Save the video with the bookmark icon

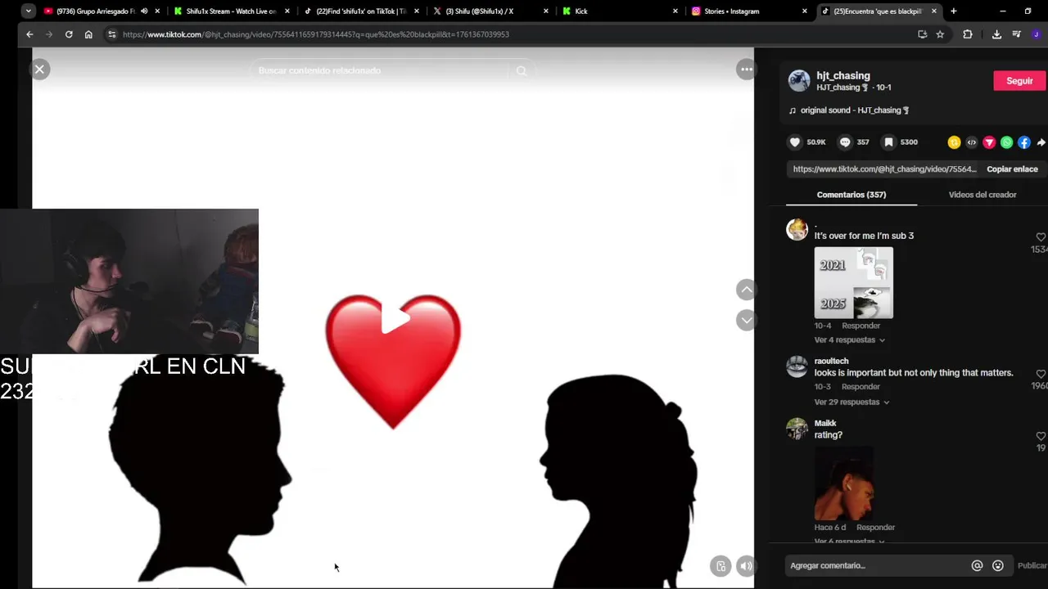pos(888,142)
